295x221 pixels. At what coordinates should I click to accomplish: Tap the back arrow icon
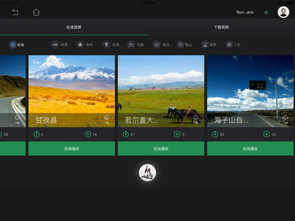pos(15,12)
